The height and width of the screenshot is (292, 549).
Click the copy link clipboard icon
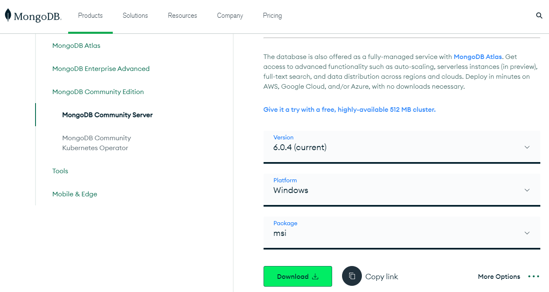352,276
